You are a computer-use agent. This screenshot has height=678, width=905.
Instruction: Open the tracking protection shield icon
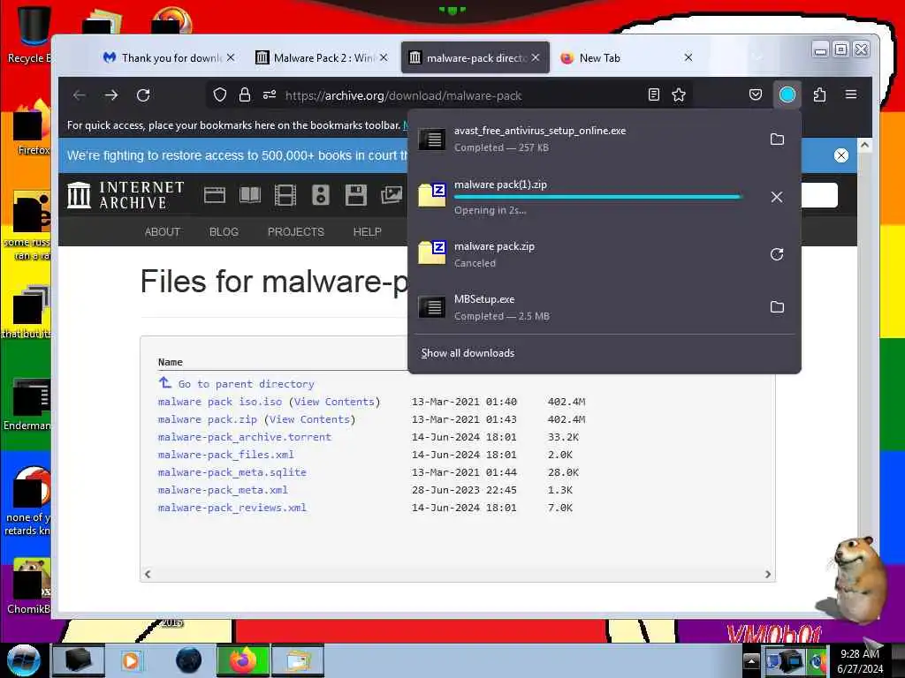pyautogui.click(x=220, y=95)
